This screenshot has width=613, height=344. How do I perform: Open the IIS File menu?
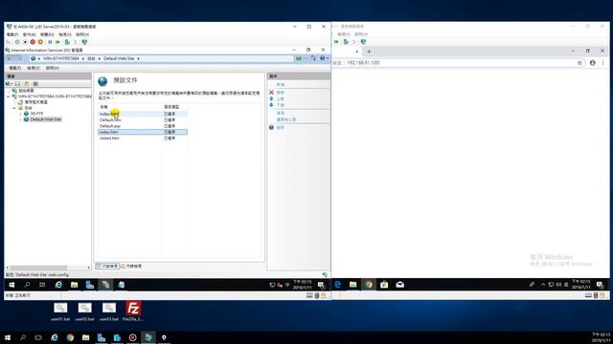15,68
